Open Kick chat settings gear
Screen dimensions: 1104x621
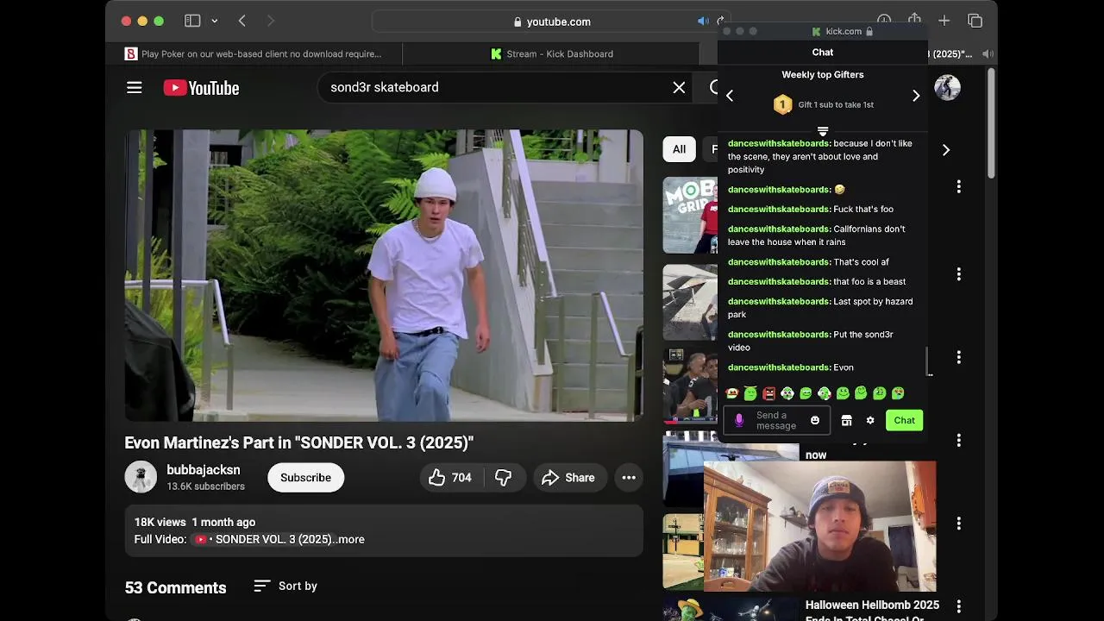tap(870, 420)
